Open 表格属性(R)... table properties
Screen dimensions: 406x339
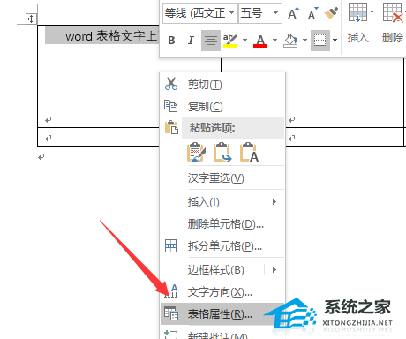click(x=222, y=314)
